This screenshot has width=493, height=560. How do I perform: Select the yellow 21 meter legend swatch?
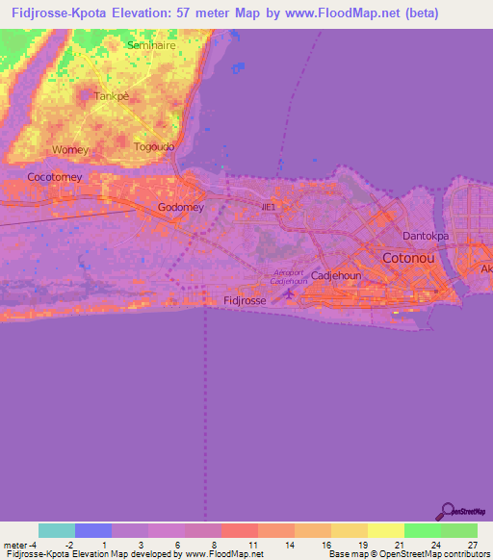pos(386,530)
